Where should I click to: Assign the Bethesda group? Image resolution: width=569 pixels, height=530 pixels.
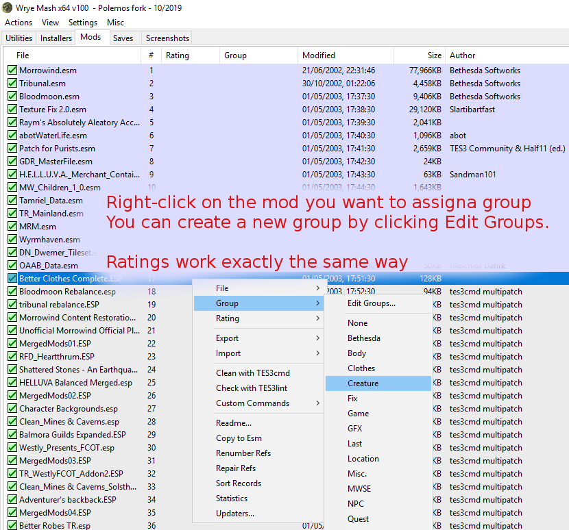click(378, 338)
